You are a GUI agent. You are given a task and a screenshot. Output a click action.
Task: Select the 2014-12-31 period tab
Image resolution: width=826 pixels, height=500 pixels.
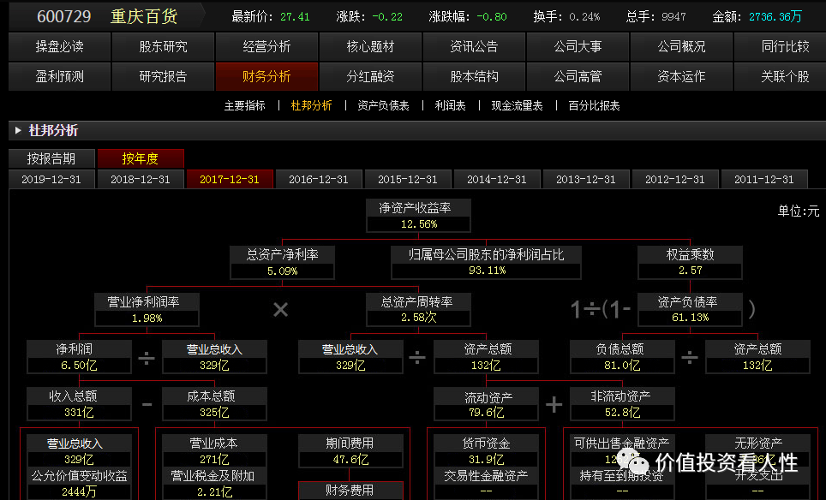497,180
